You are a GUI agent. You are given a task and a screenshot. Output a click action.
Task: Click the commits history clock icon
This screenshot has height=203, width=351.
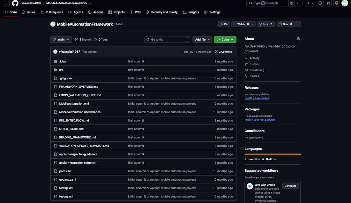216,52
